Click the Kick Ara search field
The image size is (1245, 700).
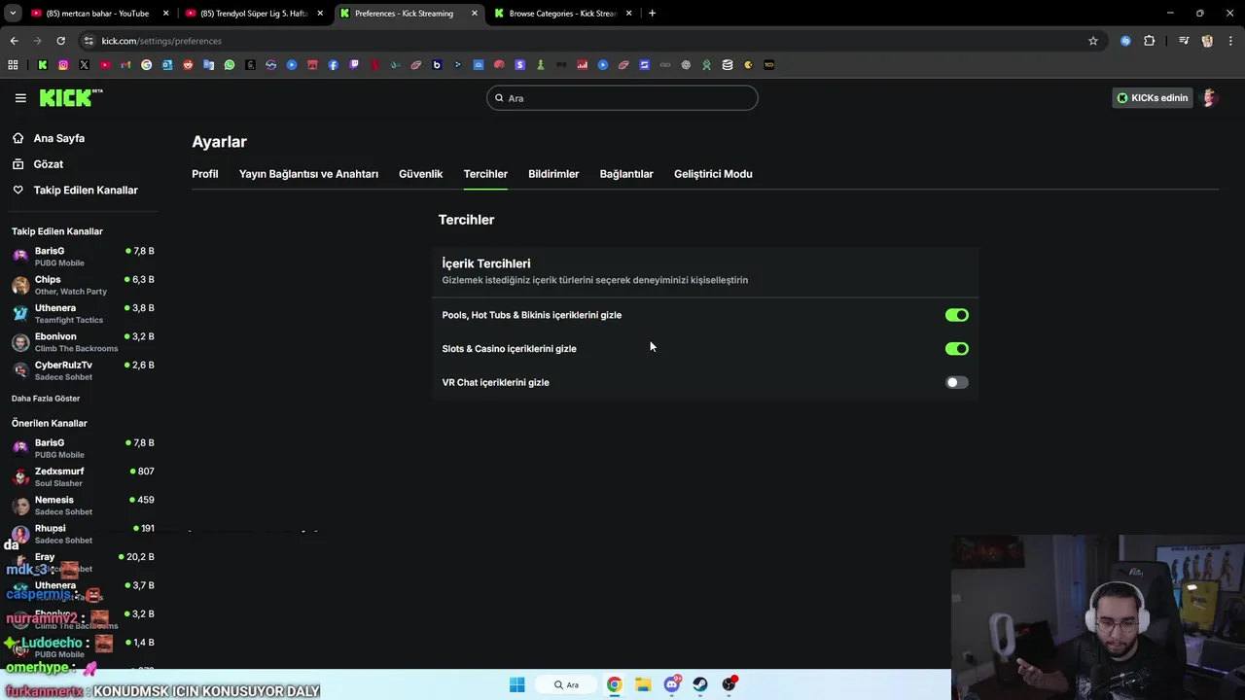[622, 98]
